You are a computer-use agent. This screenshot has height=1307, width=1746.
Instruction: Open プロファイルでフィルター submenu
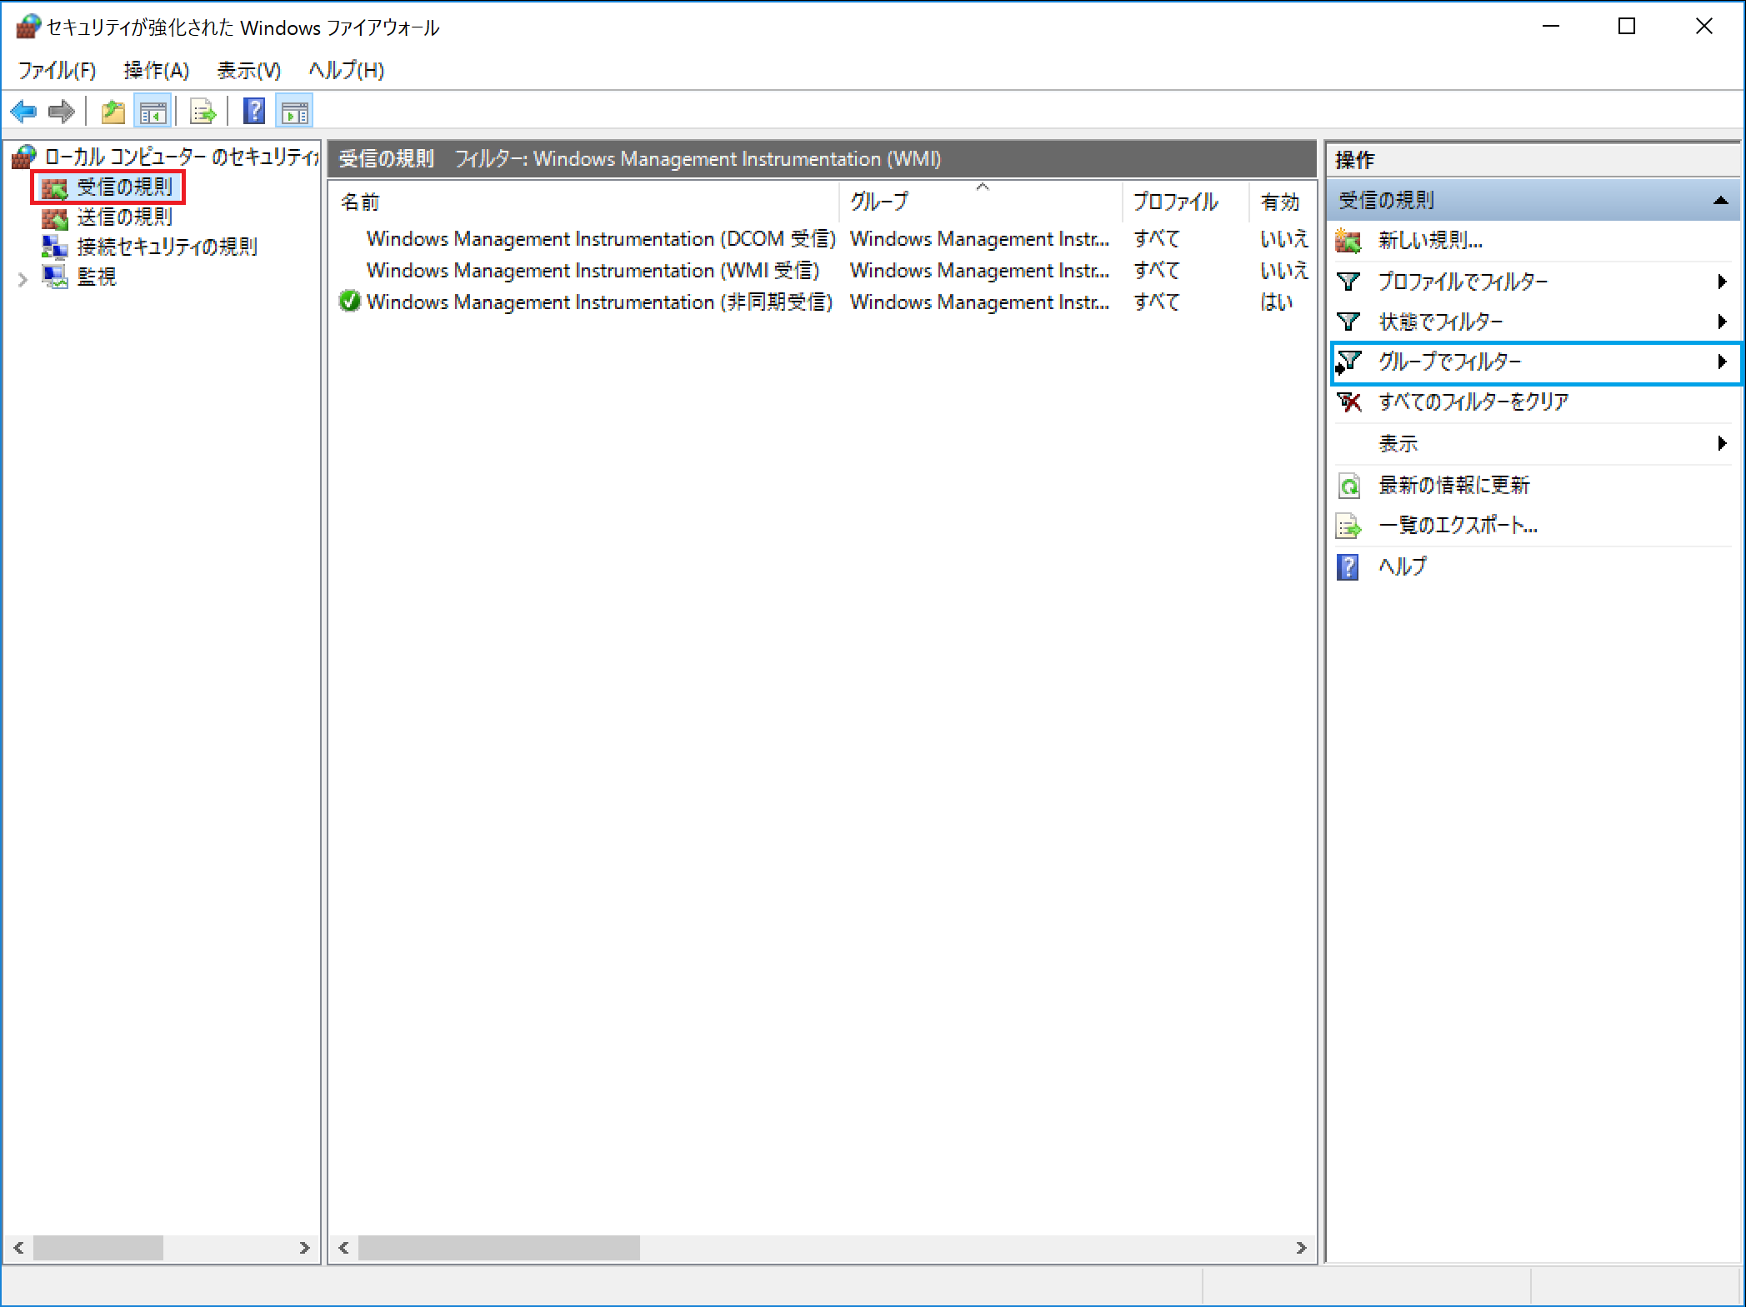pyautogui.click(x=1535, y=282)
